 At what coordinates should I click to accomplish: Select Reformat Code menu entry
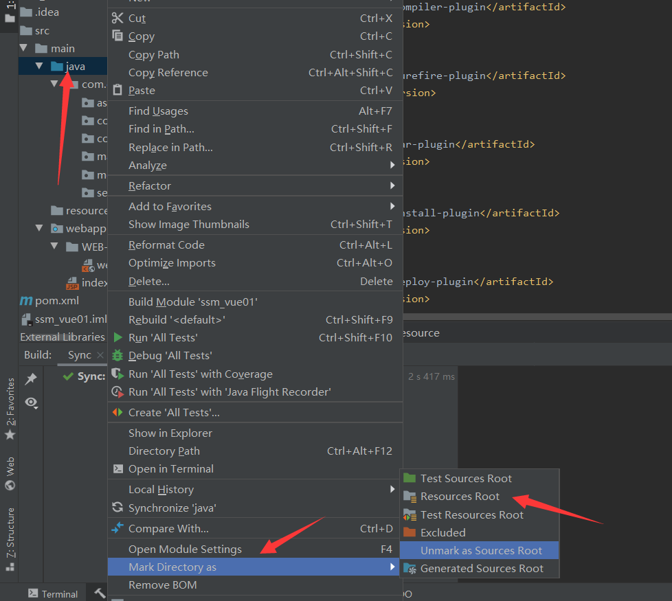click(255, 245)
